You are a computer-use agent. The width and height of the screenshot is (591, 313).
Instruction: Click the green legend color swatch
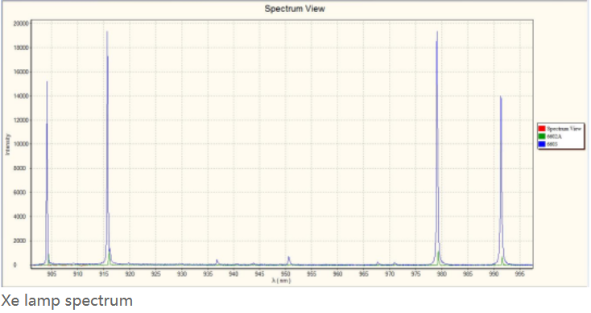coord(542,136)
